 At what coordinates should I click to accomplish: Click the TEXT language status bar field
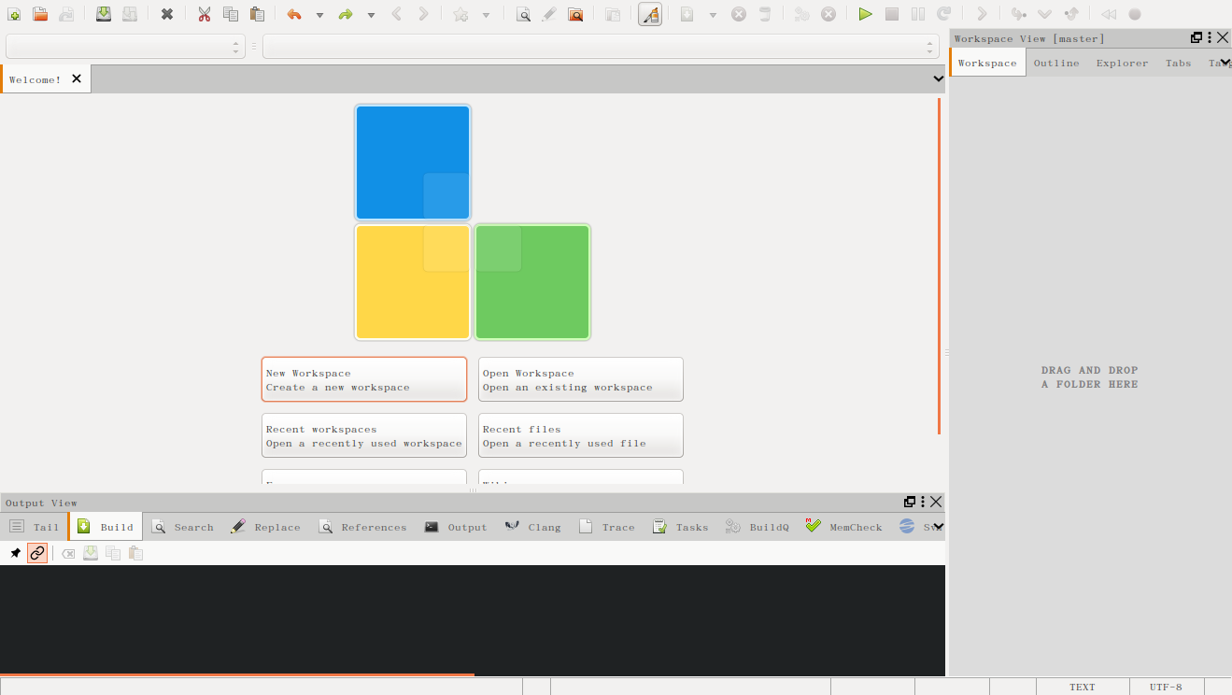coord(1083,687)
